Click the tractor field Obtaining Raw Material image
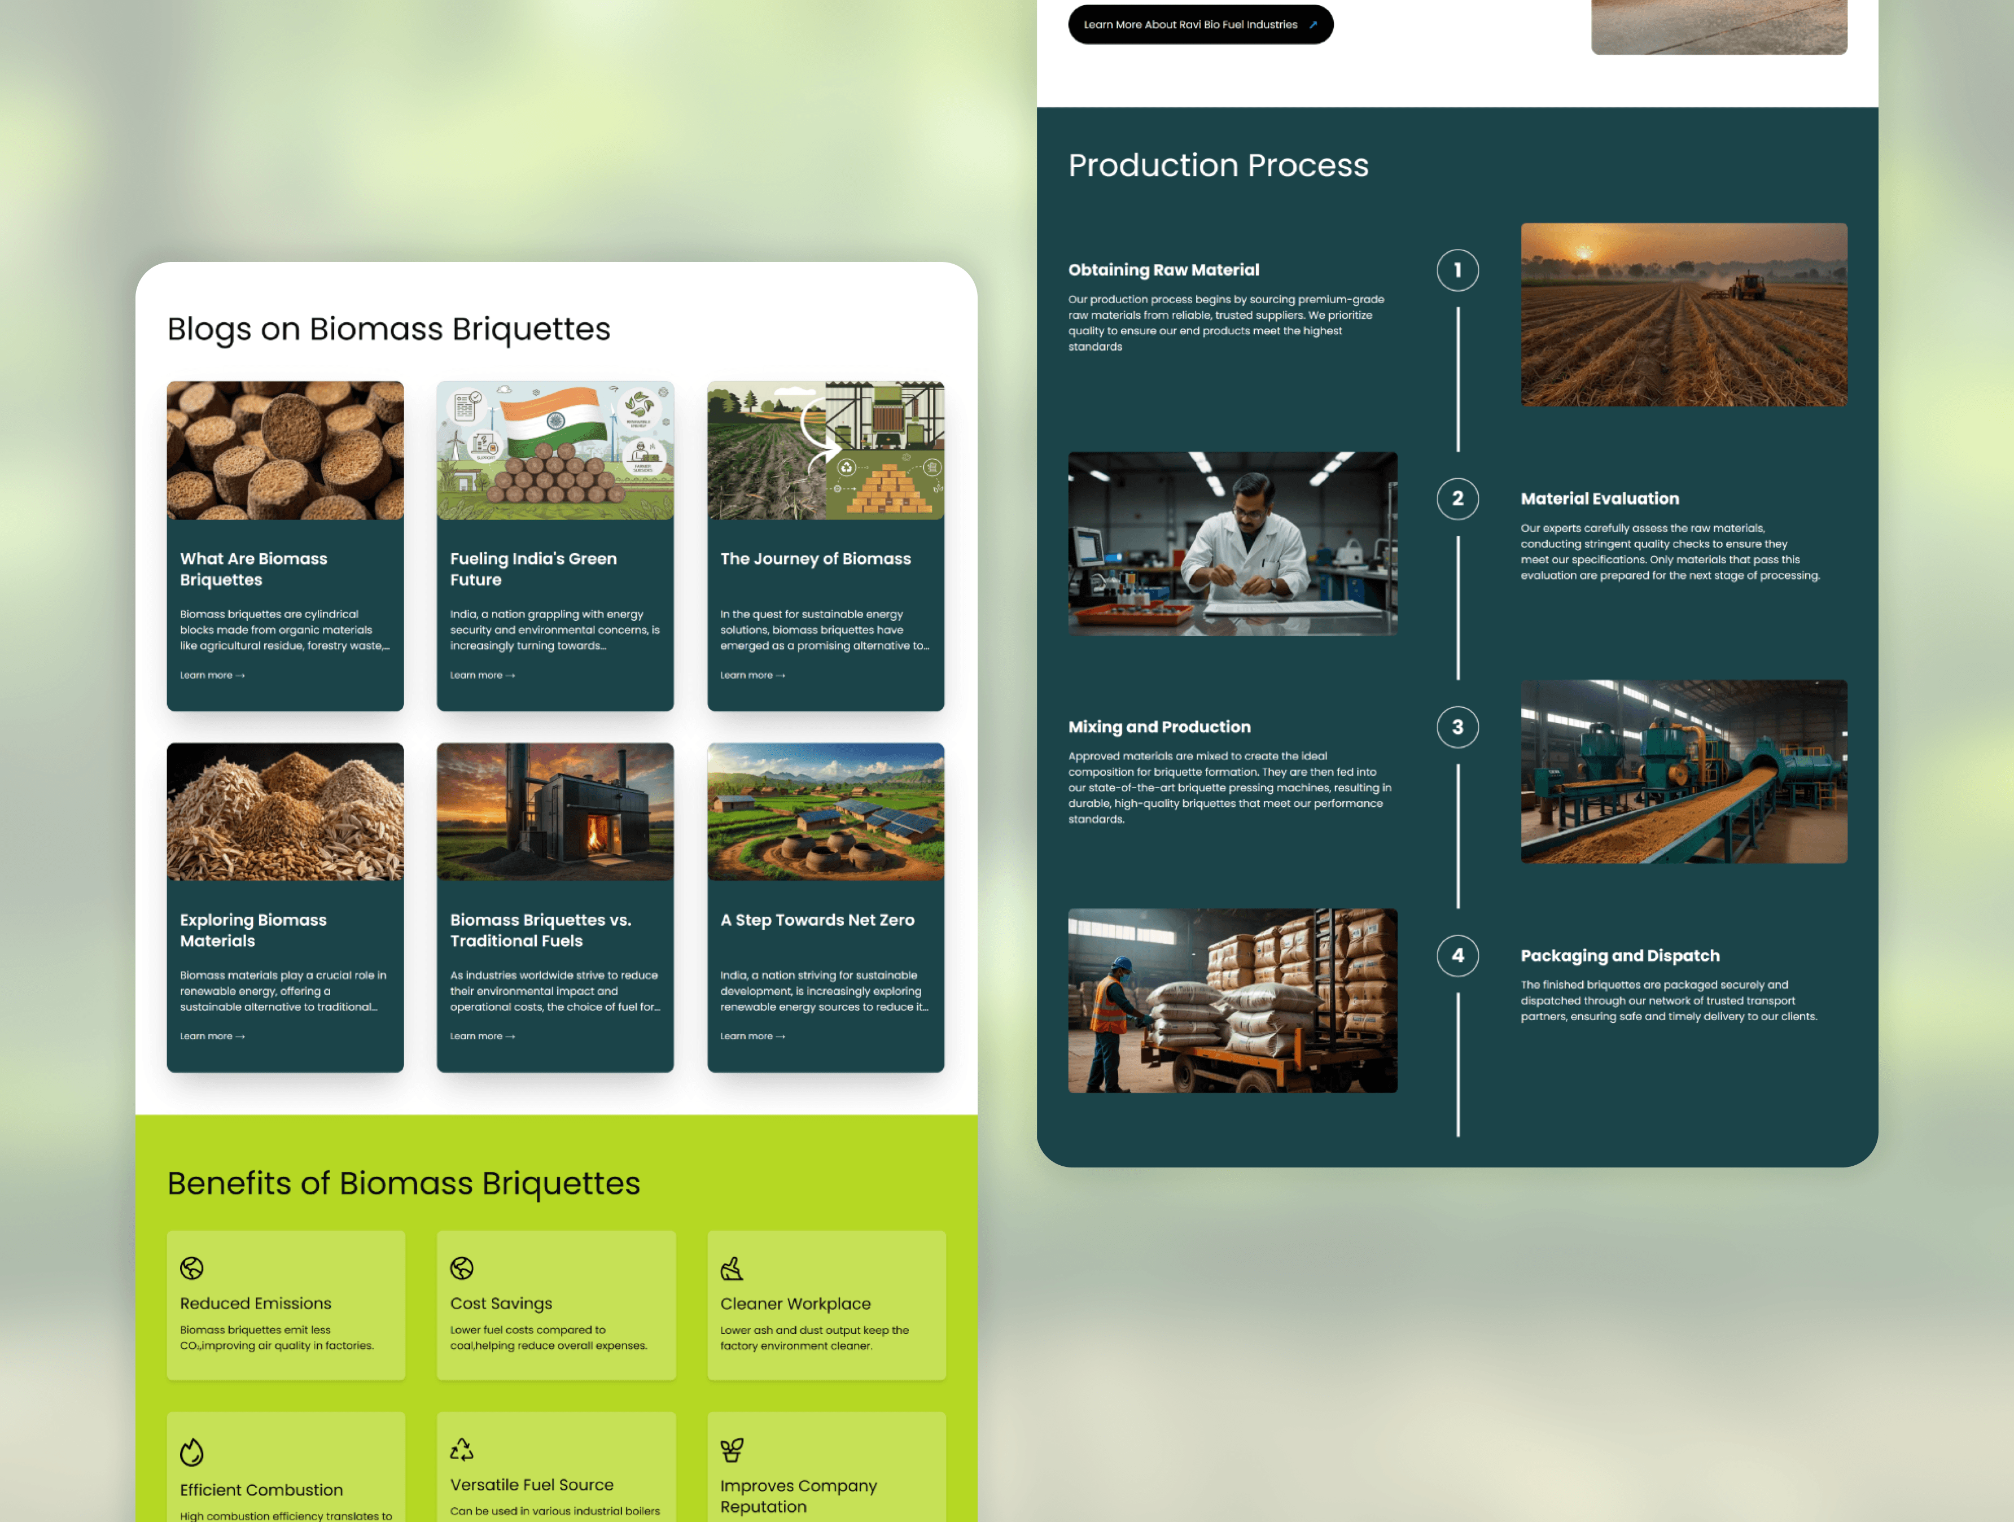 coord(1683,315)
